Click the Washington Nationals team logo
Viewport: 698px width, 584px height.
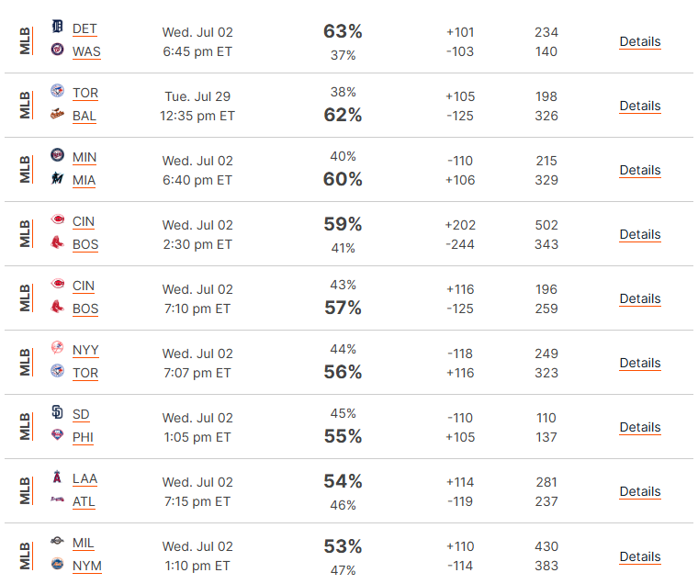coord(58,49)
